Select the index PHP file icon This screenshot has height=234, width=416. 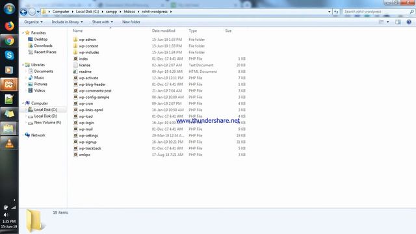coord(75,58)
